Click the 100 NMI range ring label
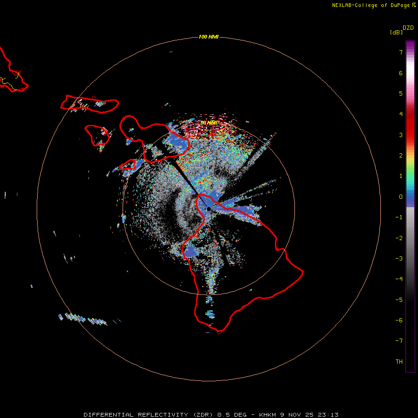 [209, 37]
